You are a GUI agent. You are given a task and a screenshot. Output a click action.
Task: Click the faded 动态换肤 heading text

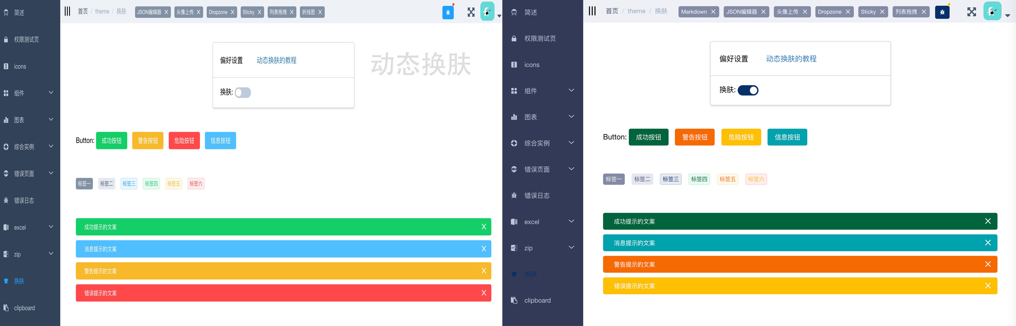pos(420,64)
